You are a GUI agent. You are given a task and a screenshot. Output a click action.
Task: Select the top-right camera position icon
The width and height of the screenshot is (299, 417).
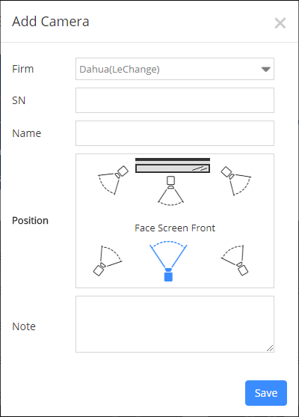pos(235,181)
